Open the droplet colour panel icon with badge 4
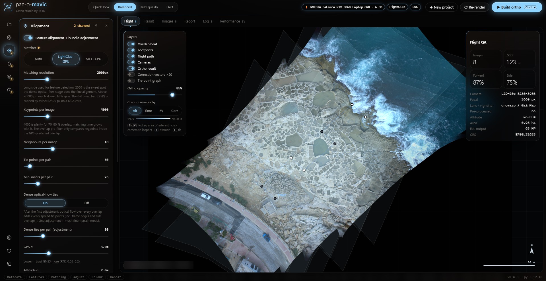Viewport: 546px width, 281px height. point(9,64)
